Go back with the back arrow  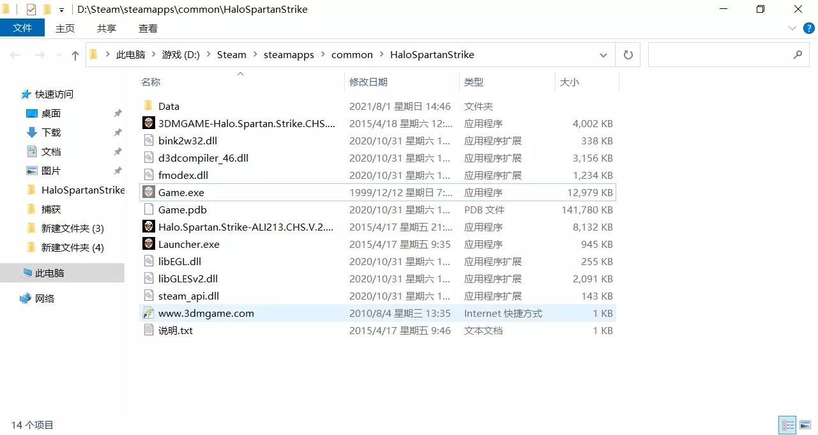pyautogui.click(x=15, y=55)
